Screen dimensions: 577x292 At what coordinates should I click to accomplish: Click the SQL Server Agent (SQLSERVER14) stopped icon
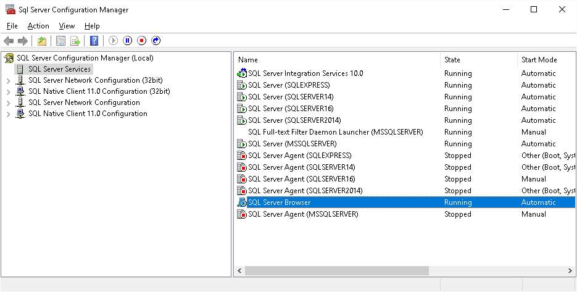[x=242, y=167]
